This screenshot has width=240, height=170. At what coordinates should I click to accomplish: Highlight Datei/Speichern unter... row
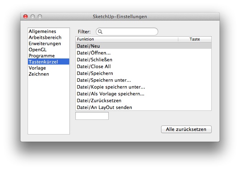point(143,80)
